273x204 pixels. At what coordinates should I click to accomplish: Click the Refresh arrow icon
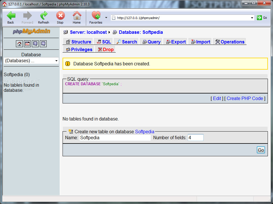click(44, 15)
